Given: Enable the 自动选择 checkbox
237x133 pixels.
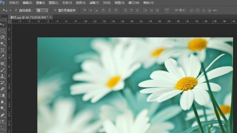Looking at the screenshot, I should pos(16,11).
